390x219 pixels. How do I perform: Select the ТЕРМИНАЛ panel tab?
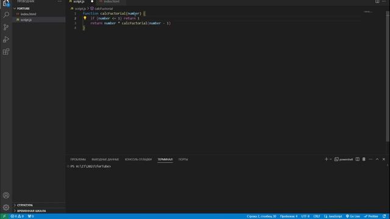[x=165, y=159]
